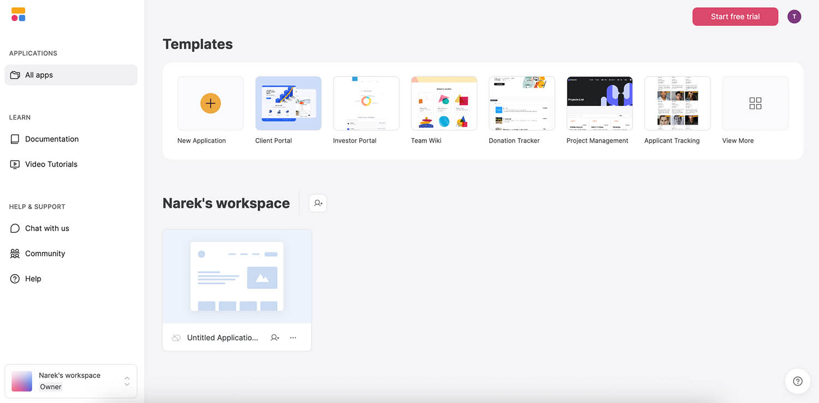Select the Client Portal template thumbnail
Viewport: 819px width, 403px height.
coord(288,103)
